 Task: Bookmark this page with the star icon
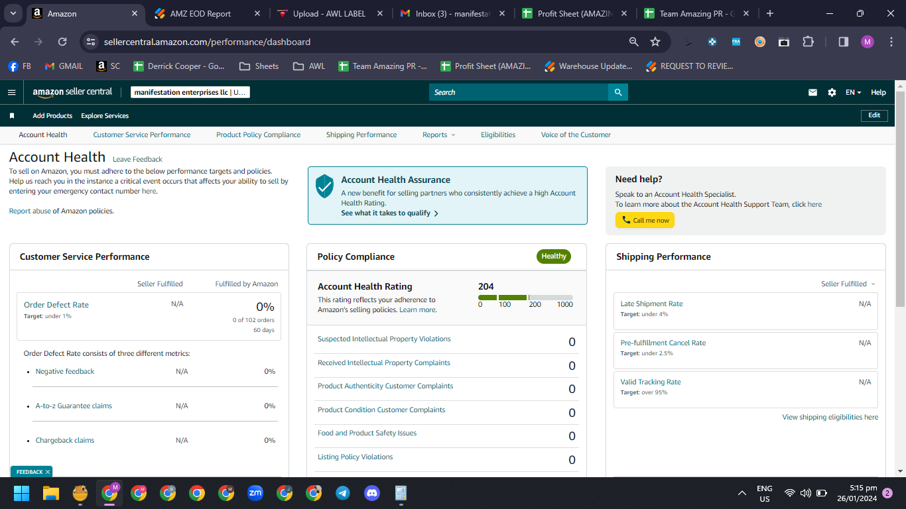coord(655,42)
